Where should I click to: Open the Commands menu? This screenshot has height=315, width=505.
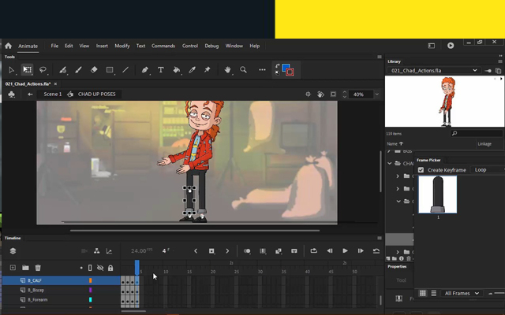(163, 46)
